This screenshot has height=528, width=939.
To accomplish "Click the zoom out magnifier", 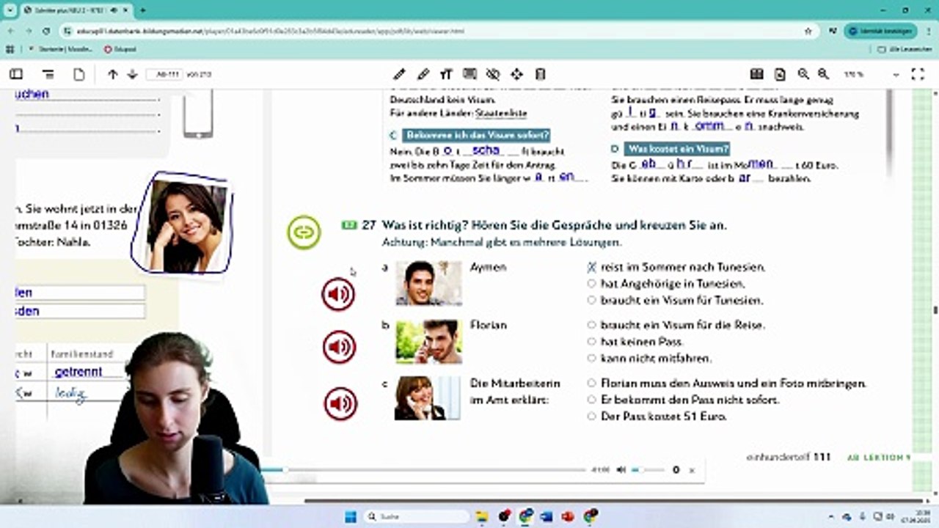I will (x=823, y=74).
